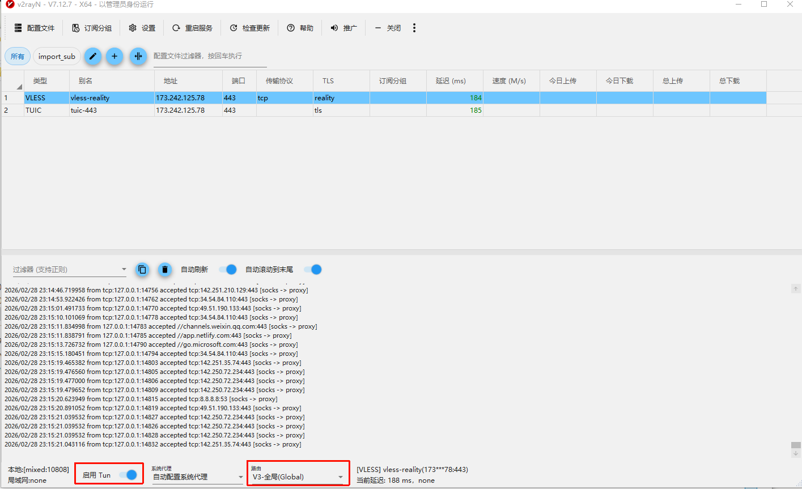Image resolution: width=802 pixels, height=489 pixels.
Task: Turn off the 自动刷新 toggle
Action: [x=228, y=270]
